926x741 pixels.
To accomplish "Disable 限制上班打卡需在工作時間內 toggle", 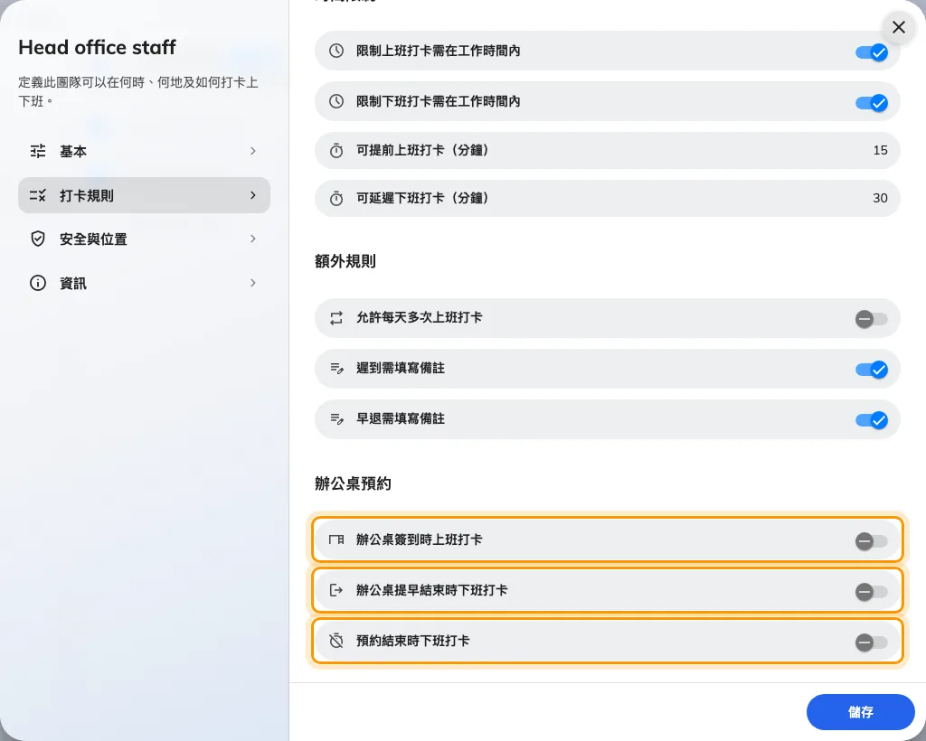I will tap(872, 52).
